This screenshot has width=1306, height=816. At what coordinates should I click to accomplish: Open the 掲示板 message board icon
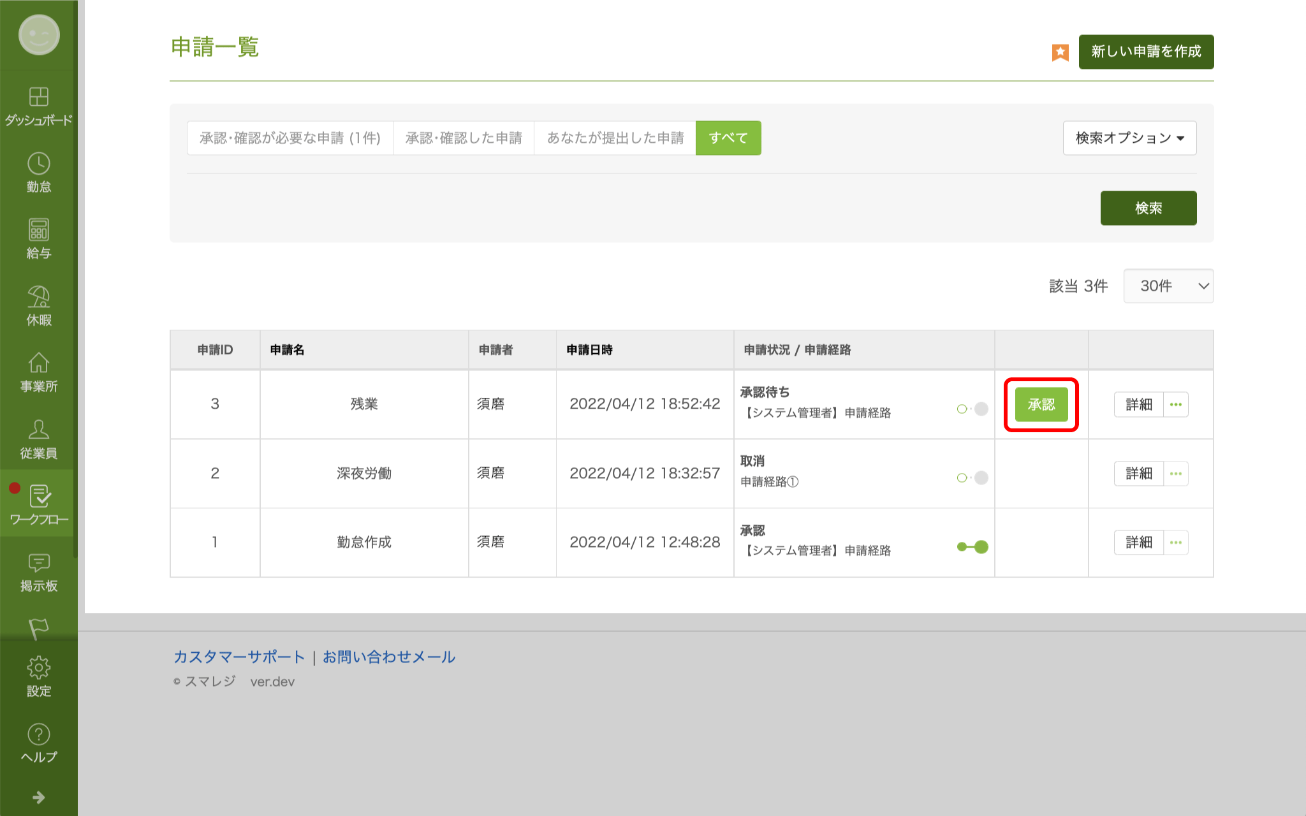pos(38,563)
